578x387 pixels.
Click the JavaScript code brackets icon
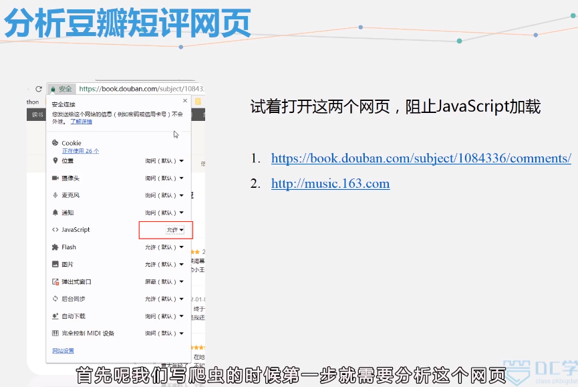55,230
